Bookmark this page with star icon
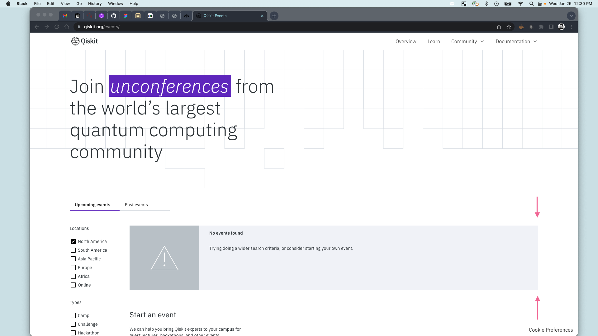 [x=509, y=27]
